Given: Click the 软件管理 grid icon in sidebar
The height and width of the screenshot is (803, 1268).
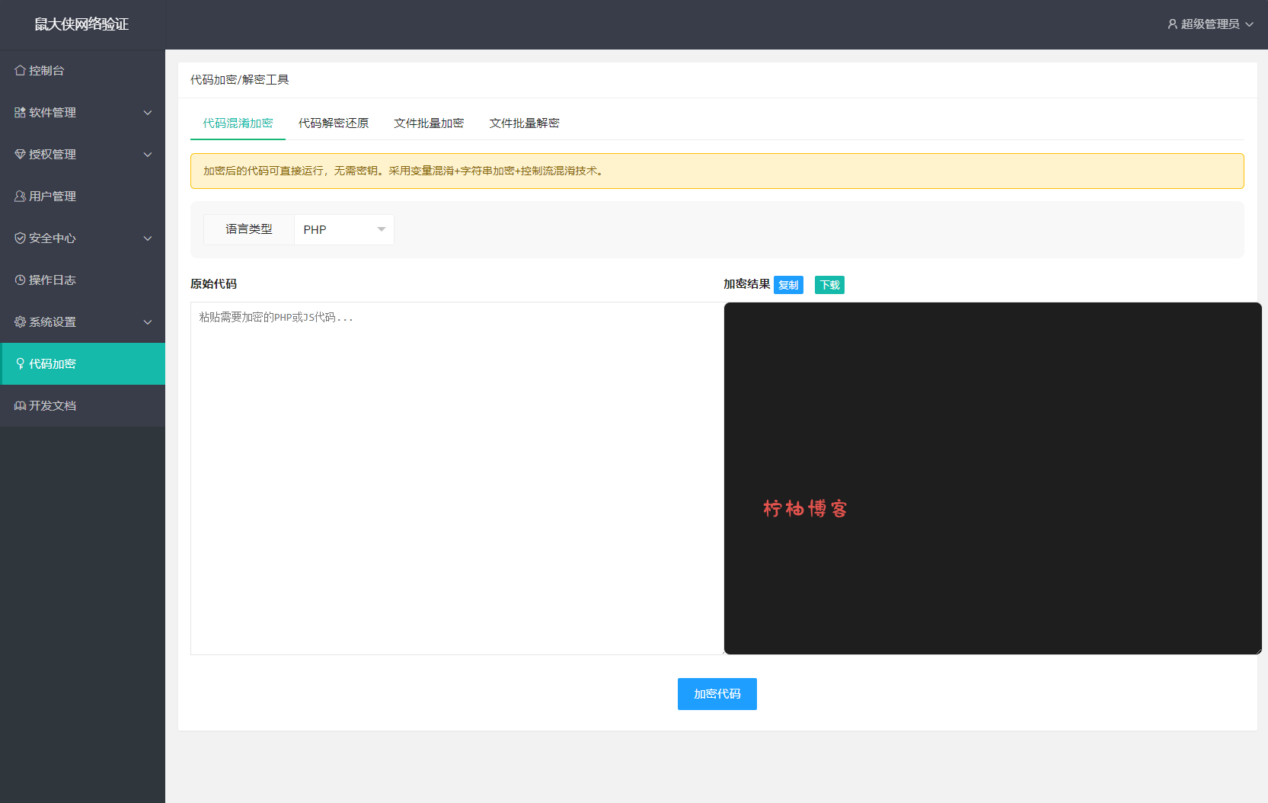Looking at the screenshot, I should [20, 113].
